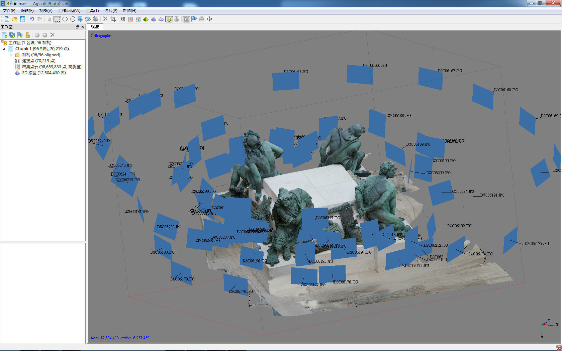The width and height of the screenshot is (562, 351).
Task: Click the Tiled Model view icon
Action: coord(177,19)
